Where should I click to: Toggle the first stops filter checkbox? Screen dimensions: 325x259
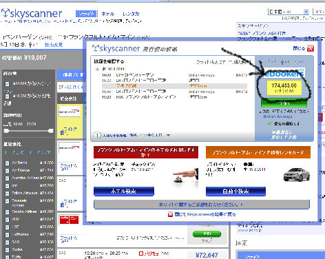click(7, 84)
